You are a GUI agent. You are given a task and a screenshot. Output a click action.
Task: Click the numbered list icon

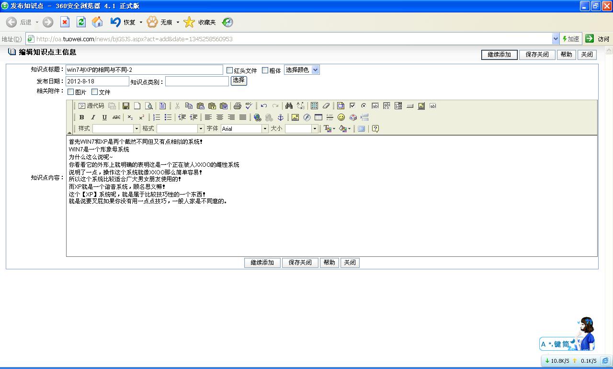coord(157,117)
